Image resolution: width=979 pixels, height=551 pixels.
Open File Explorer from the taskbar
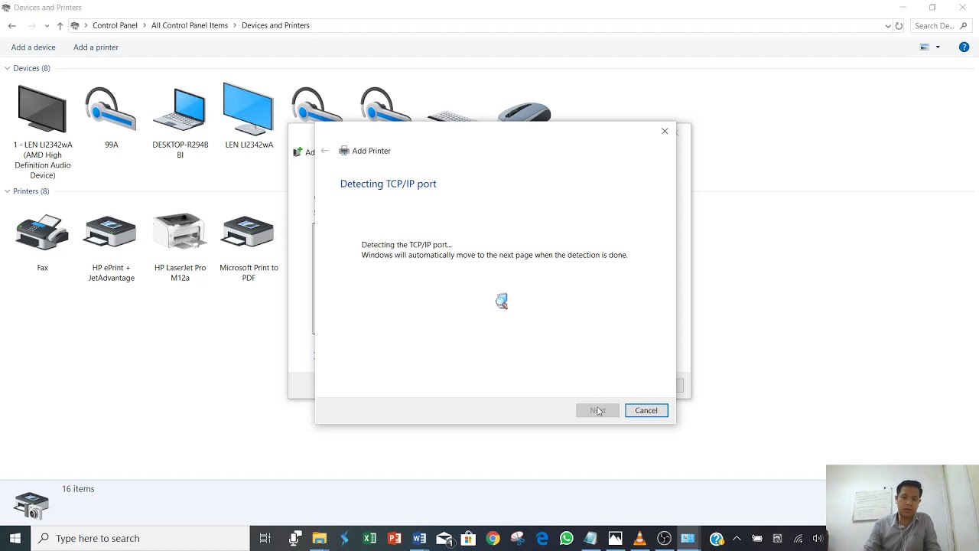[319, 538]
